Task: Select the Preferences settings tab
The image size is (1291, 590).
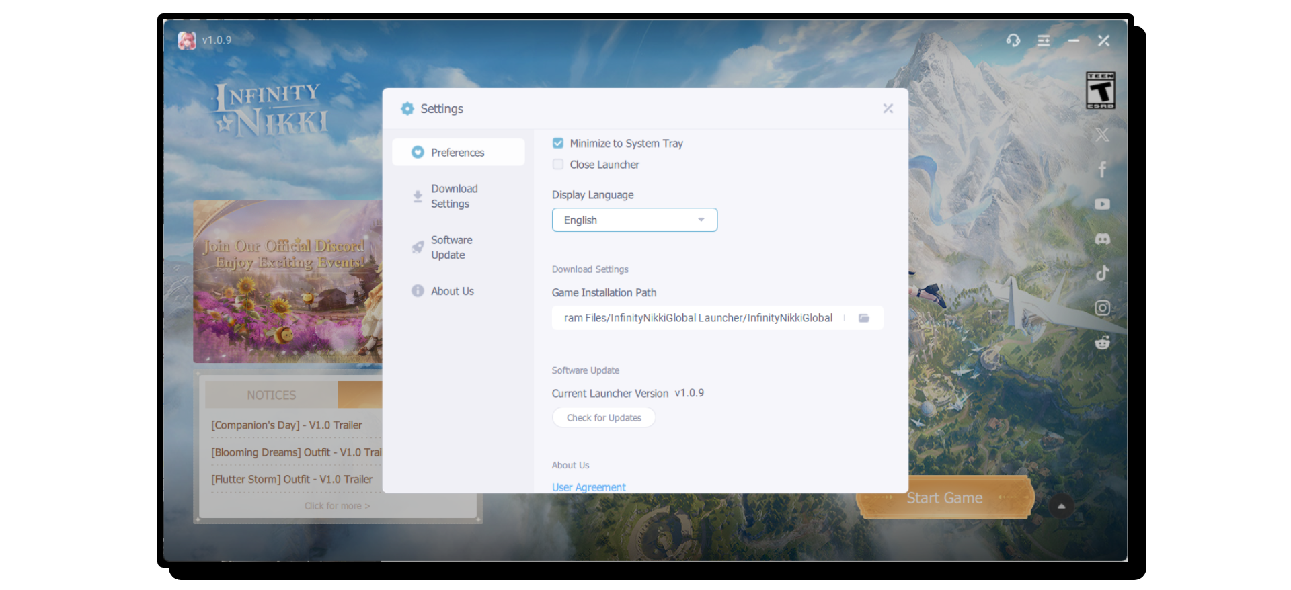Action: click(x=459, y=153)
